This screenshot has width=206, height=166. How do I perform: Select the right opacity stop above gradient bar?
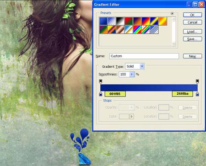(x=197, y=81)
